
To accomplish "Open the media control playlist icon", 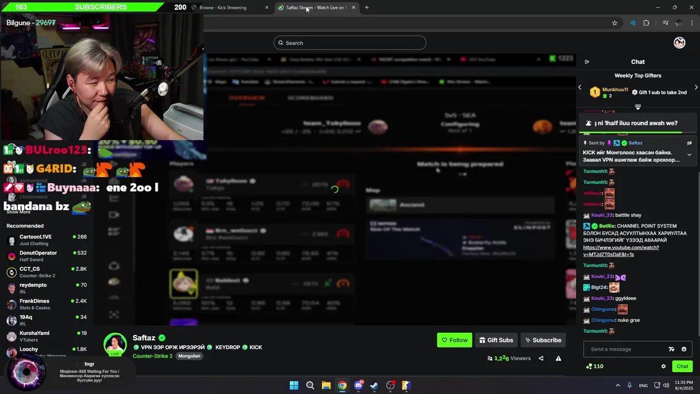I will point(666,23).
